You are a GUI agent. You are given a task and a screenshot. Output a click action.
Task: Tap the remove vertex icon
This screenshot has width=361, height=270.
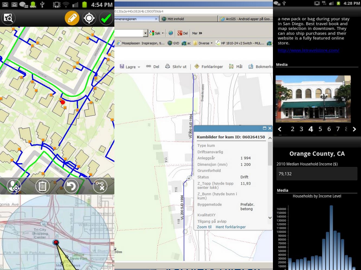pos(100,186)
